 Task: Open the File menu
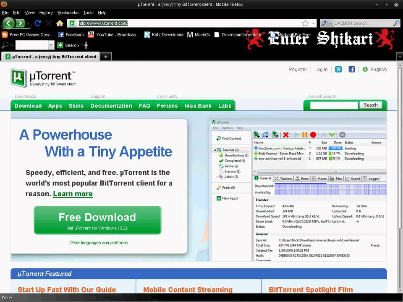coord(5,13)
